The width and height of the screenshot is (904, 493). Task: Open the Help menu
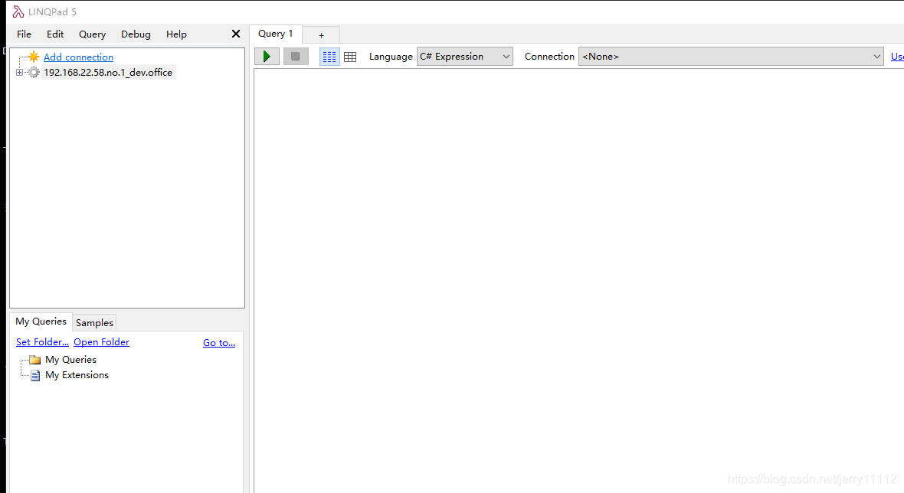176,34
